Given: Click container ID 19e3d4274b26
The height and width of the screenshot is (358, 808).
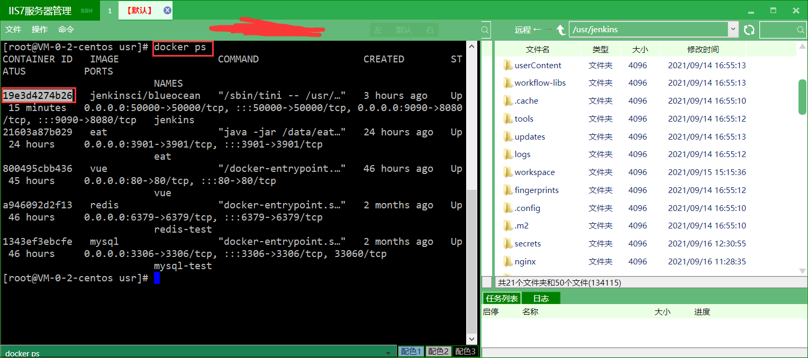Looking at the screenshot, I should (x=38, y=96).
